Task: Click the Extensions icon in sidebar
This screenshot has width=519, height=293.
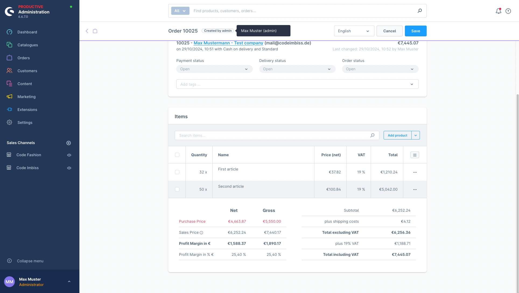Action: click(x=10, y=109)
